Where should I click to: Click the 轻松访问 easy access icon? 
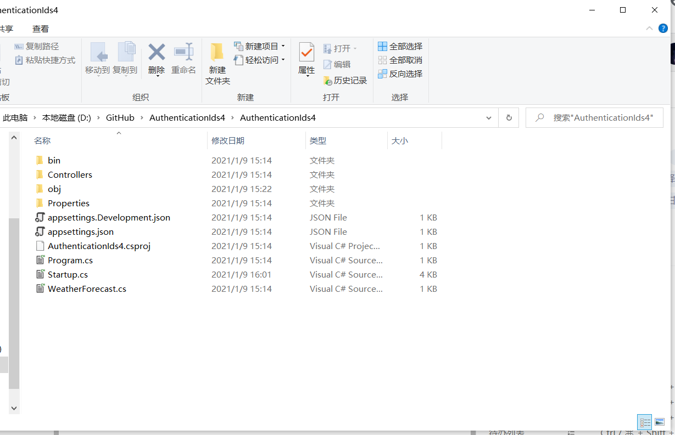238,60
